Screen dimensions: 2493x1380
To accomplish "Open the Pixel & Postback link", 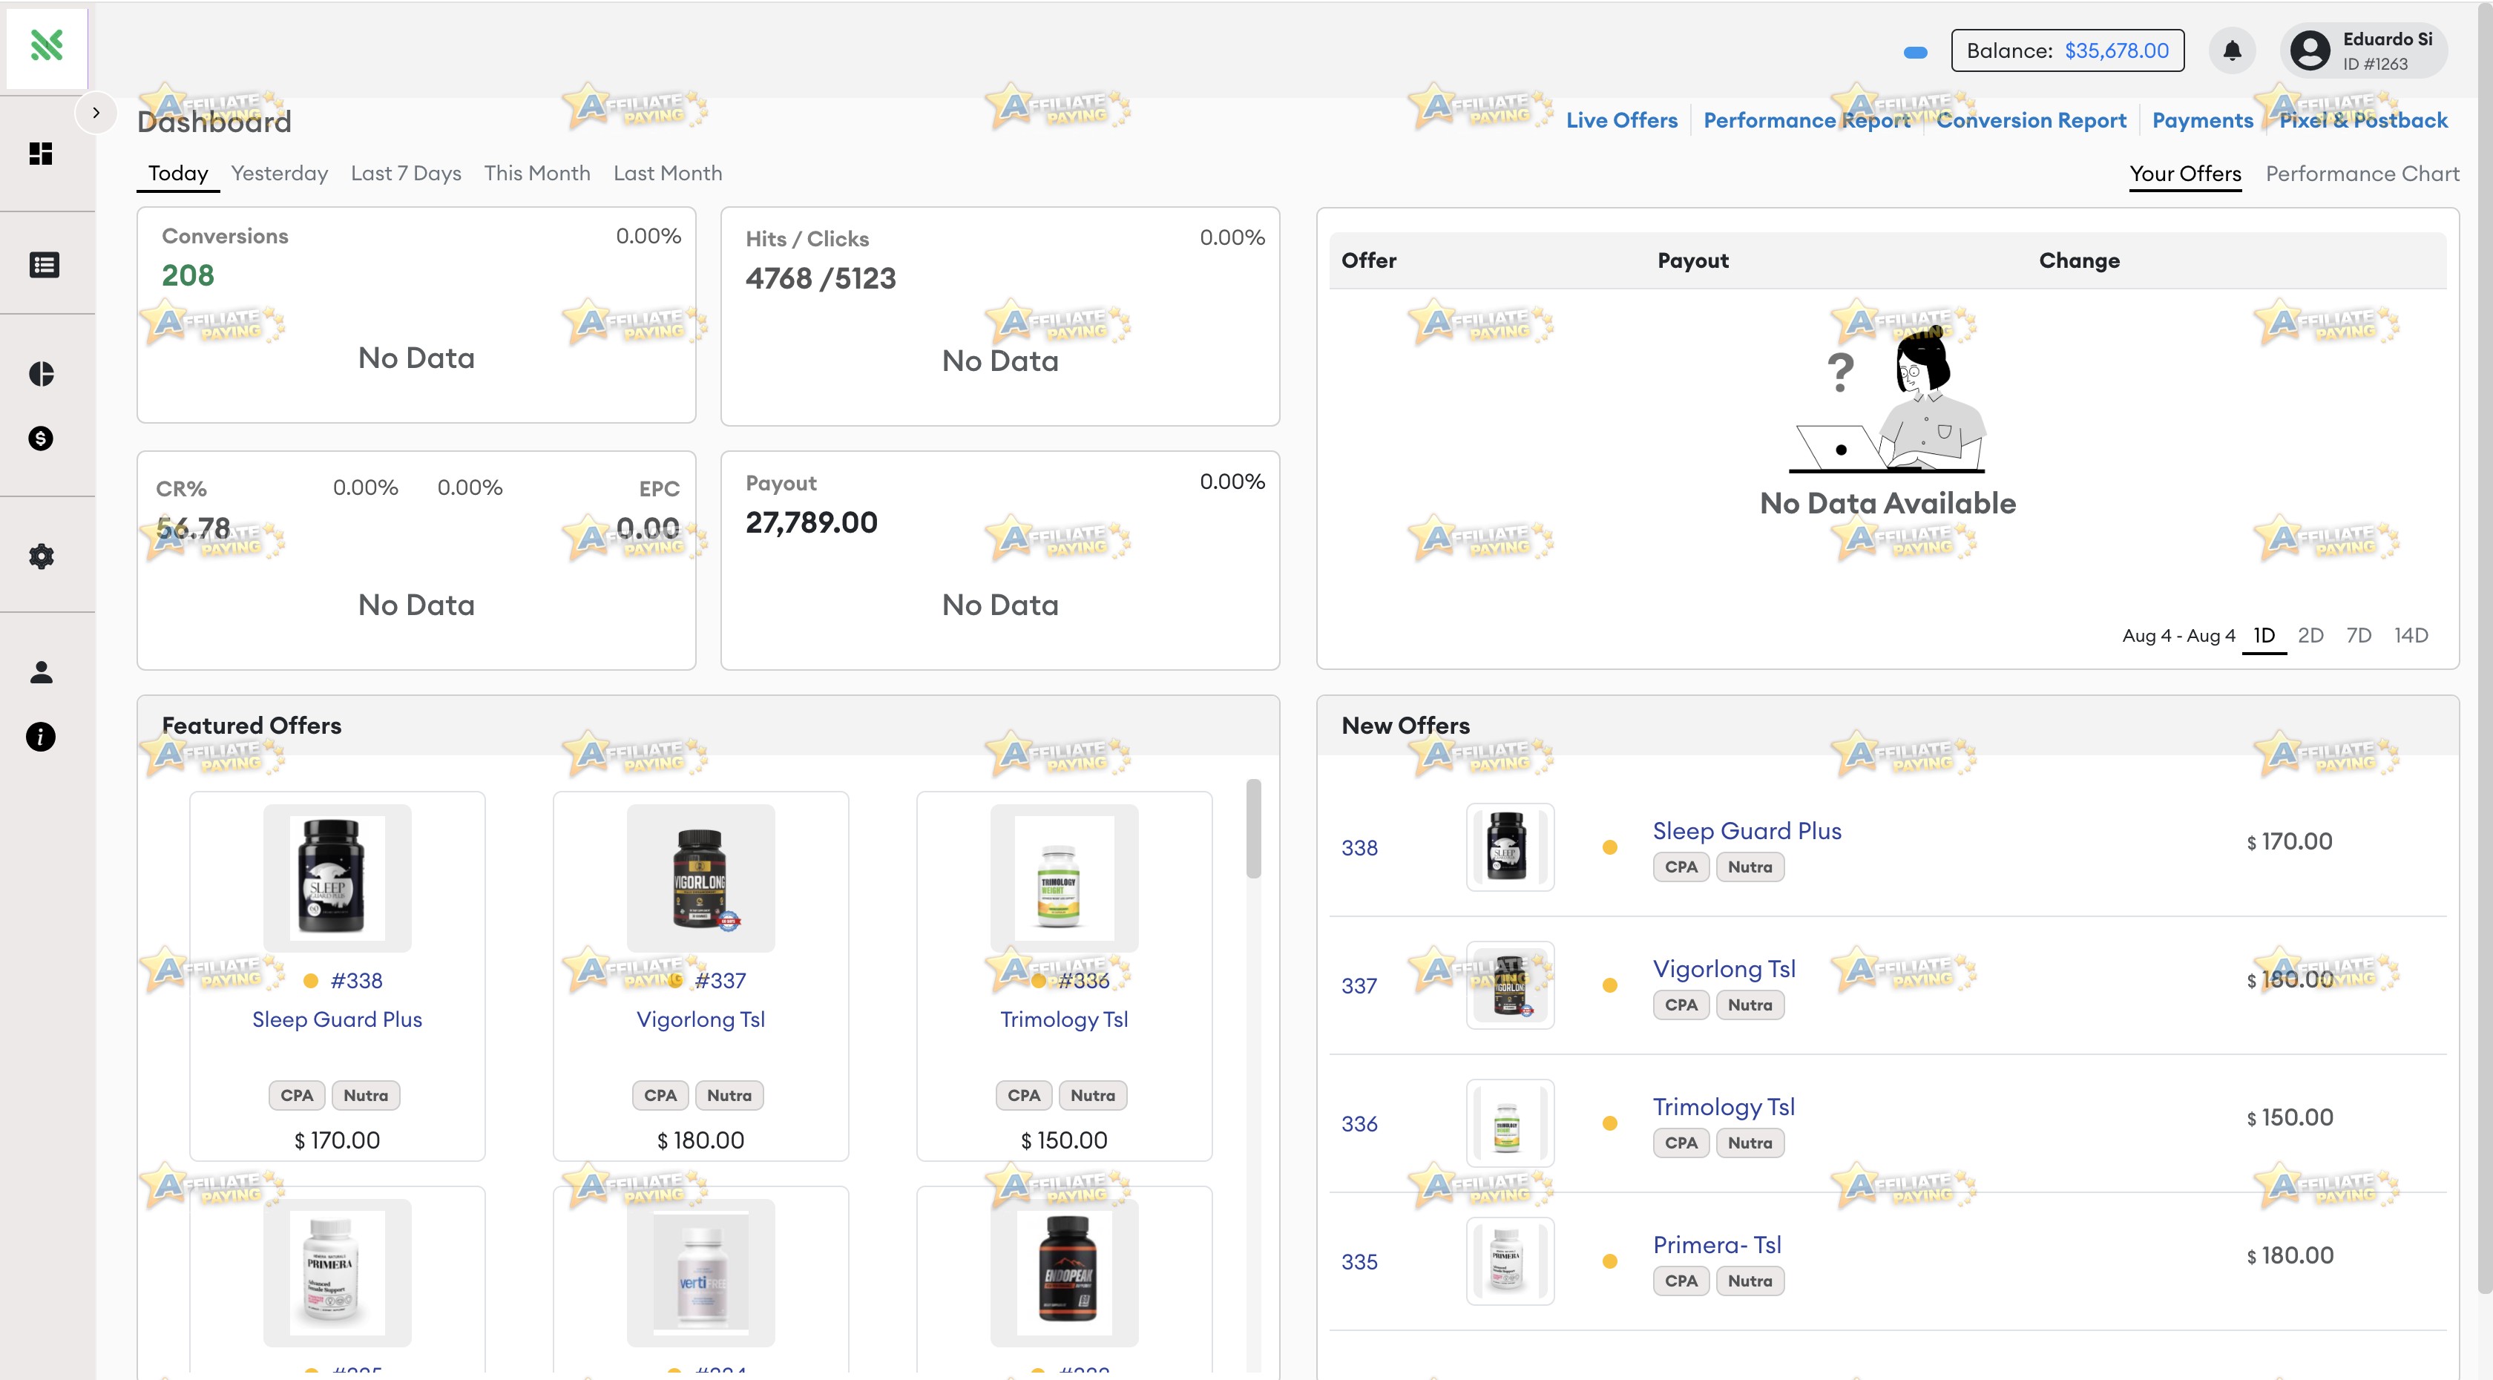I will [x=2363, y=120].
